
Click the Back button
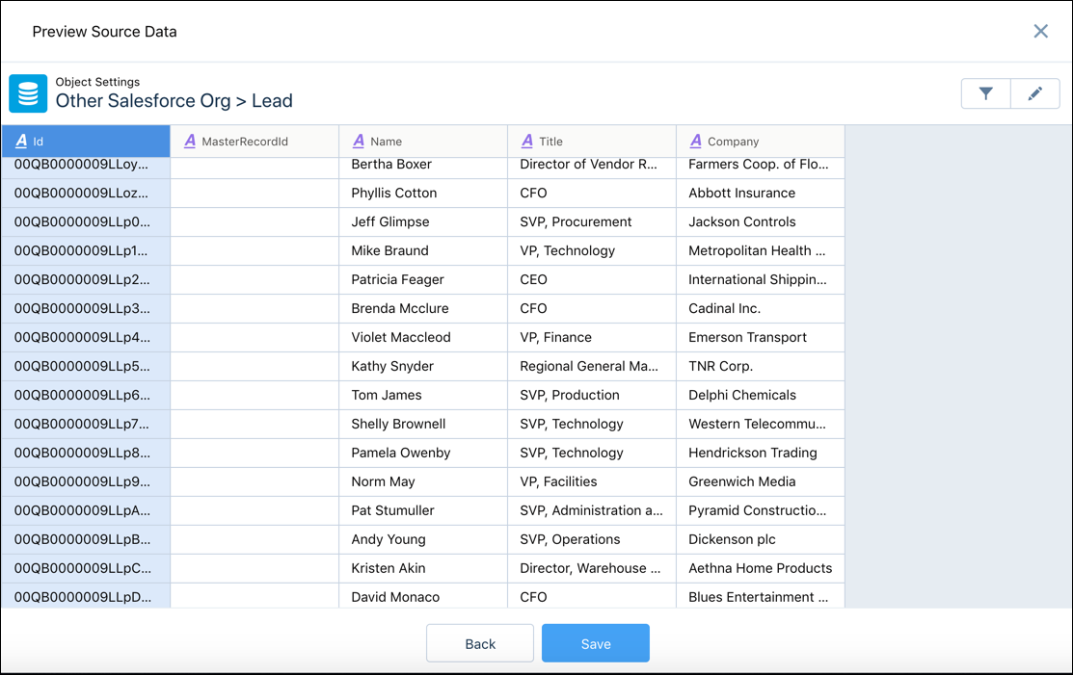[479, 643]
